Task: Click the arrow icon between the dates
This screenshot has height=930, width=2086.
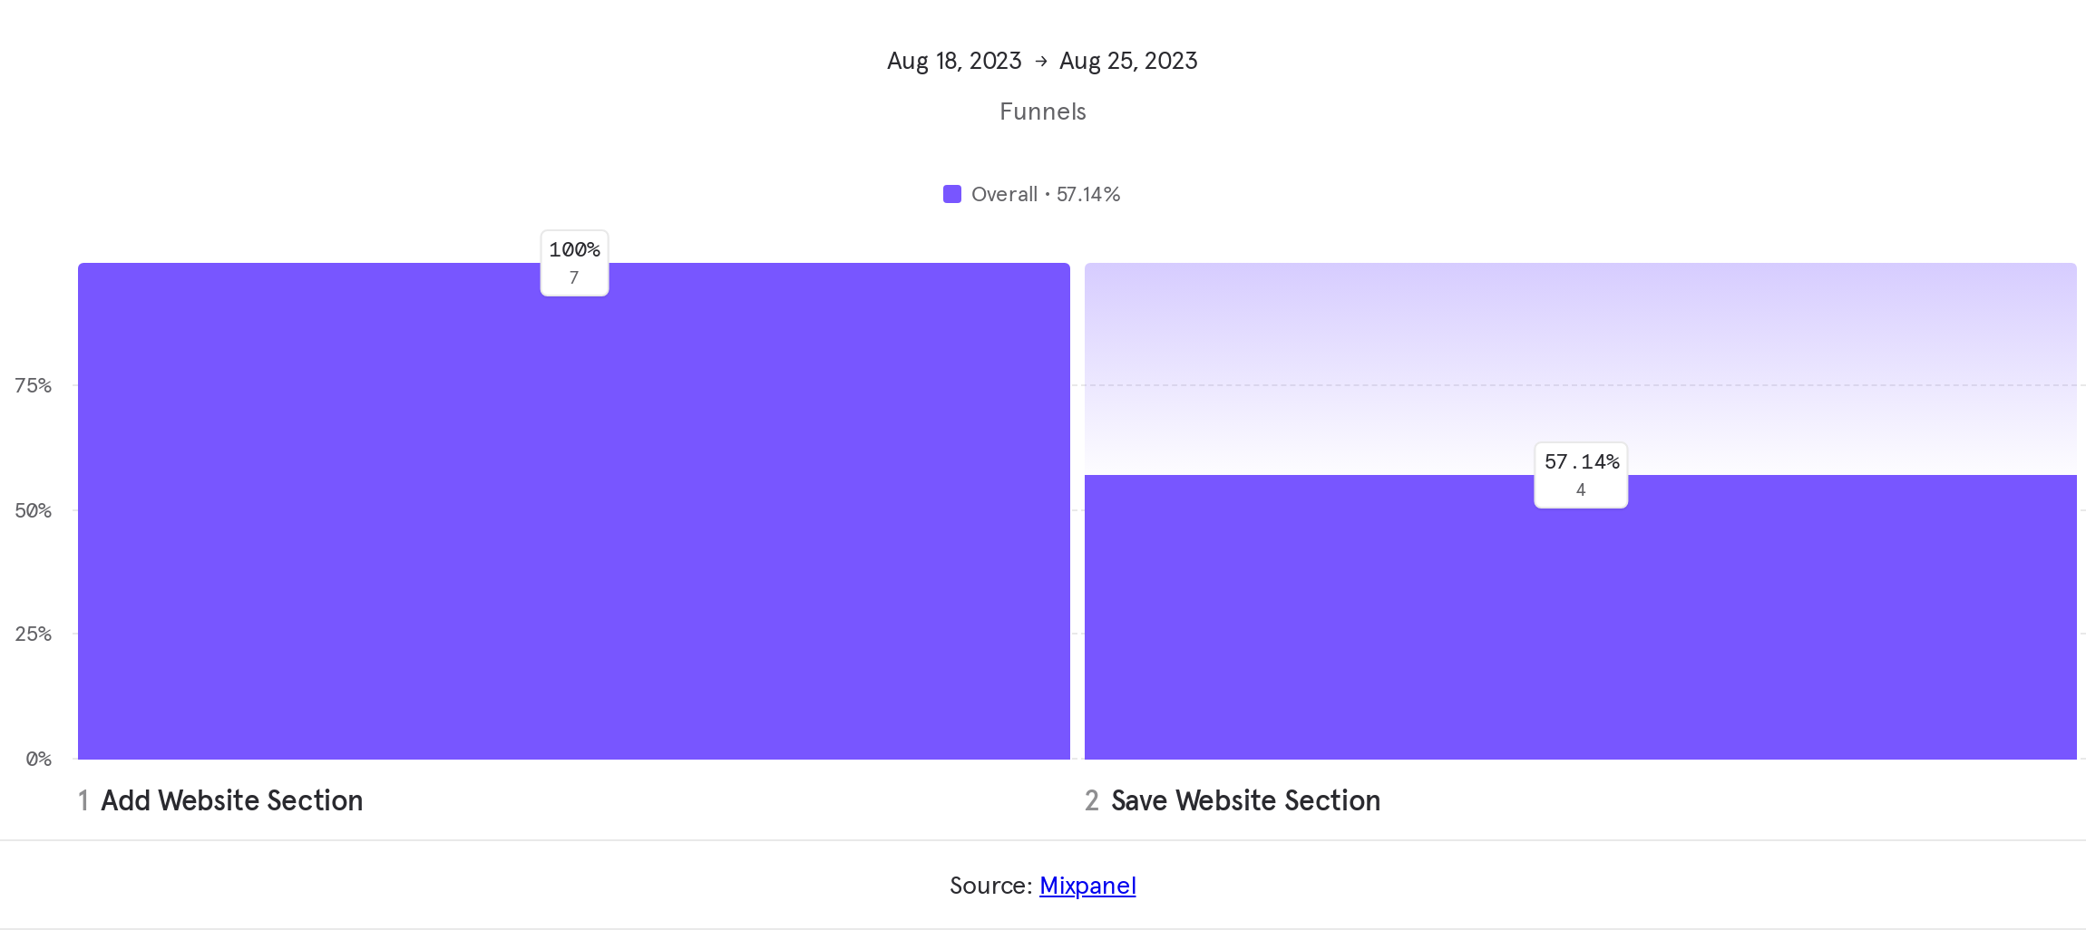Action: pyautogui.click(x=1041, y=61)
